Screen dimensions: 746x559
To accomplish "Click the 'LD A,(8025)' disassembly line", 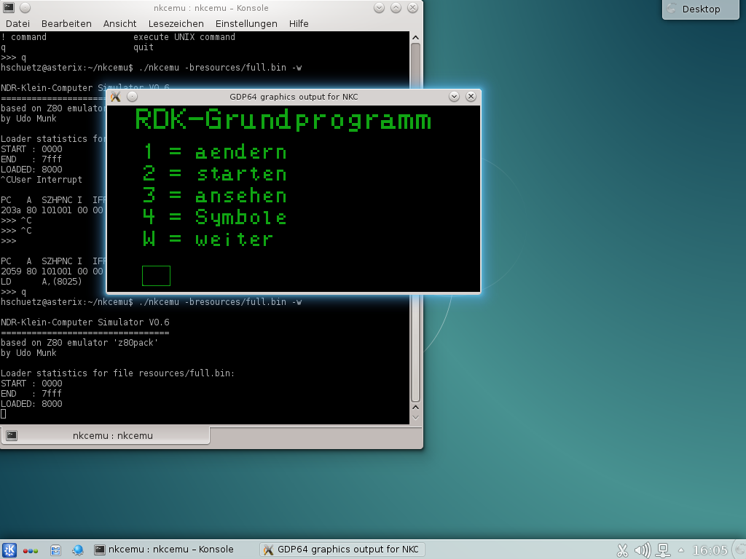I will [42, 282].
